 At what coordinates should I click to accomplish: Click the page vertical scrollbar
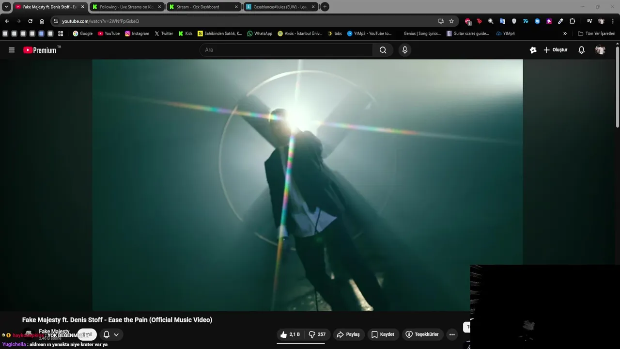(x=617, y=87)
